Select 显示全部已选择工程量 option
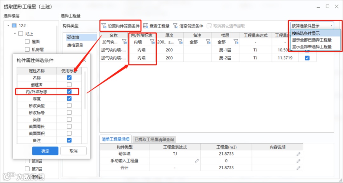343x183 pixels. point(315,40)
